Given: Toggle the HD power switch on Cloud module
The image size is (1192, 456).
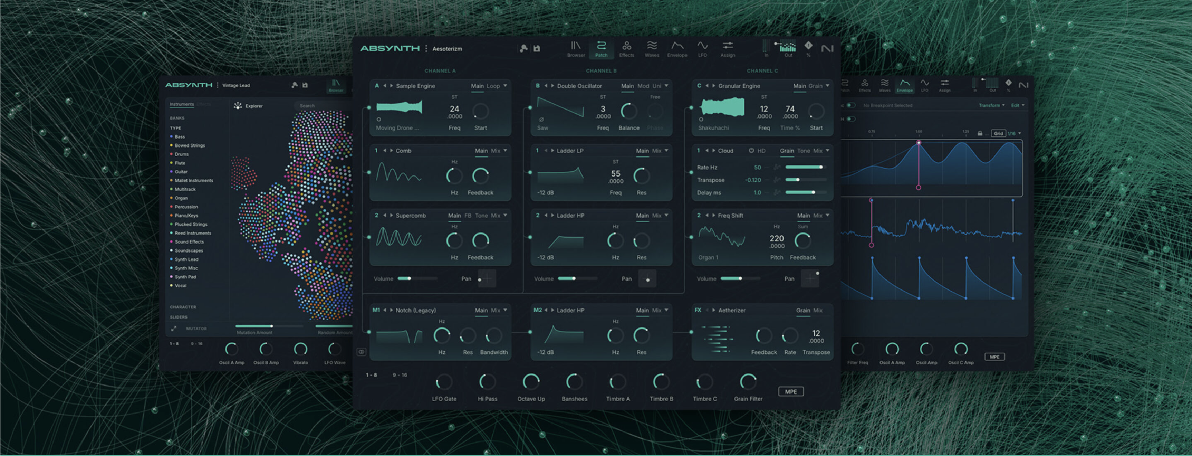Looking at the screenshot, I should [x=751, y=151].
